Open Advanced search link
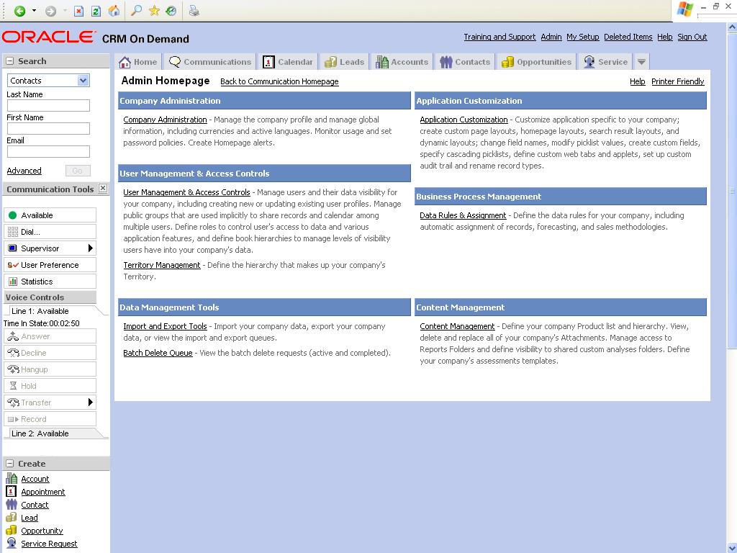This screenshot has height=553, width=737. 24,171
